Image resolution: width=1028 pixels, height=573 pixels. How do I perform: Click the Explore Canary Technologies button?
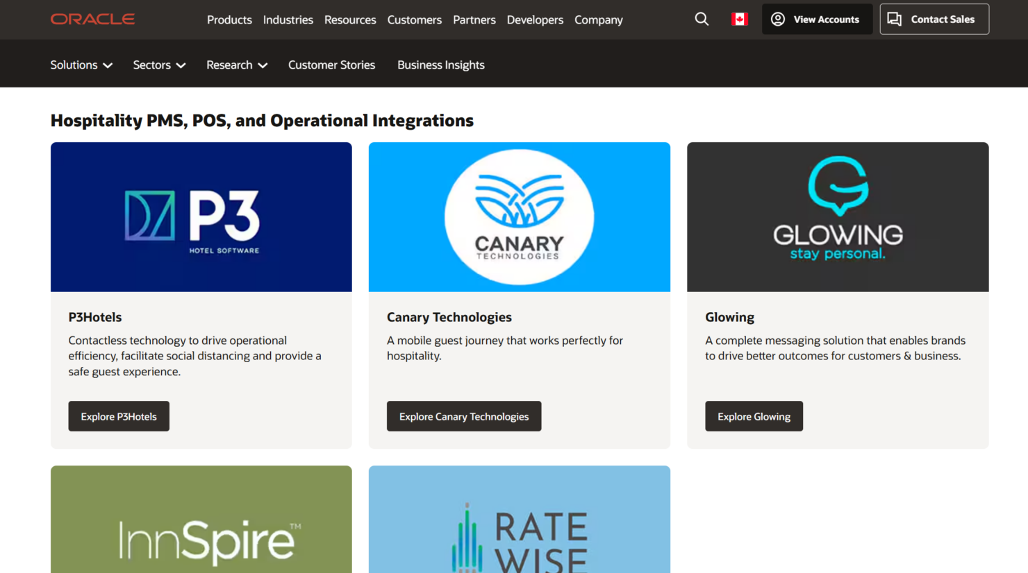(x=463, y=416)
